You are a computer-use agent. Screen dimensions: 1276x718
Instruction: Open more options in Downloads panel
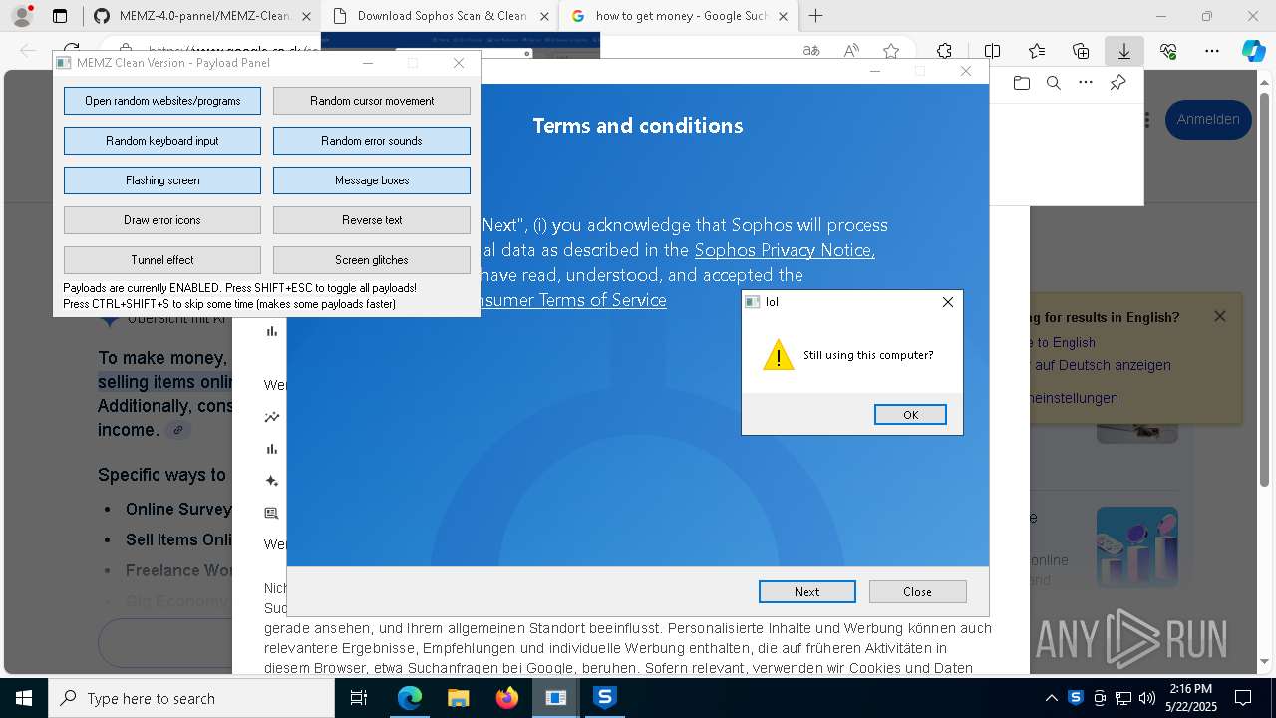1086,83
